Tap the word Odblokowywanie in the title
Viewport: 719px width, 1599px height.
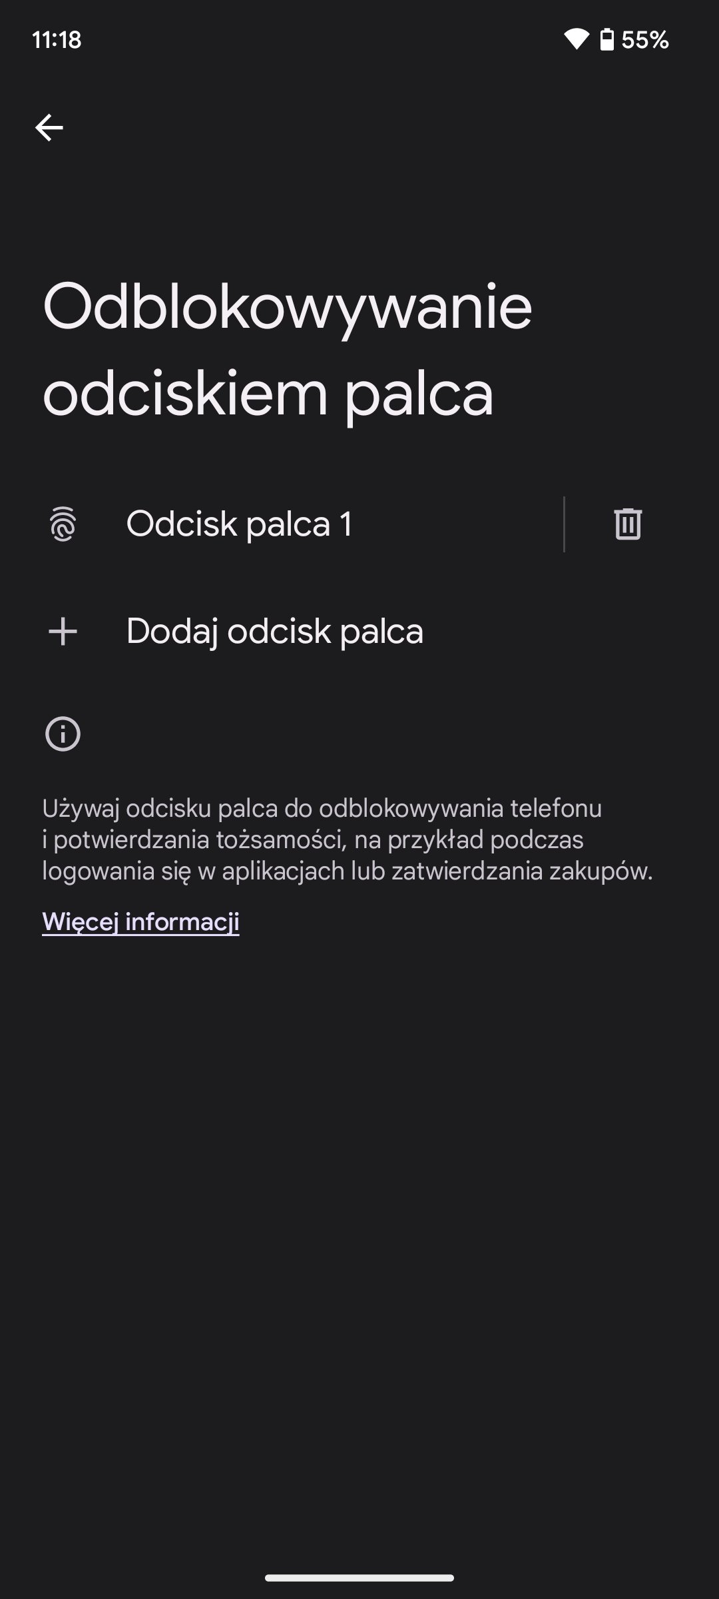(288, 308)
